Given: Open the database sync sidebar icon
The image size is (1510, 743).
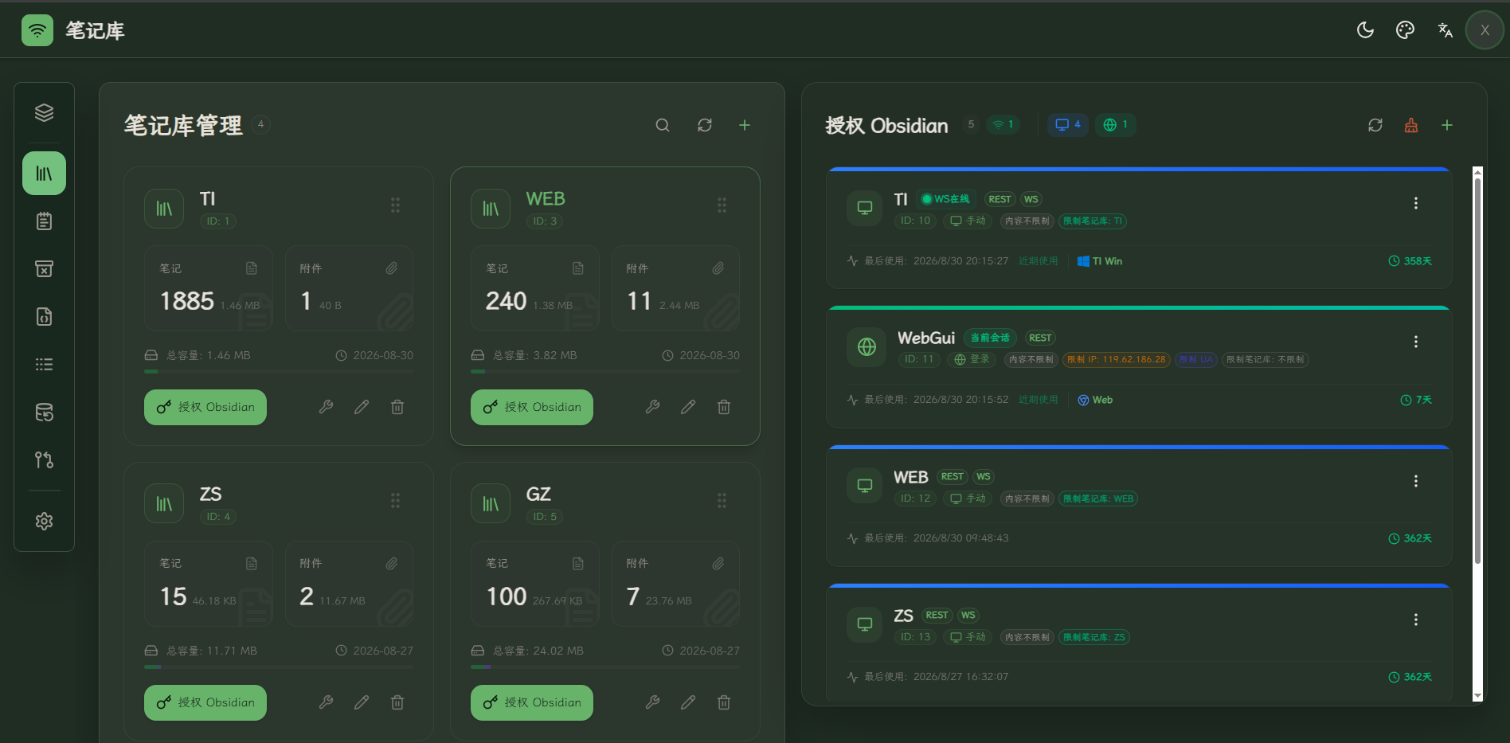Looking at the screenshot, I should 44,413.
